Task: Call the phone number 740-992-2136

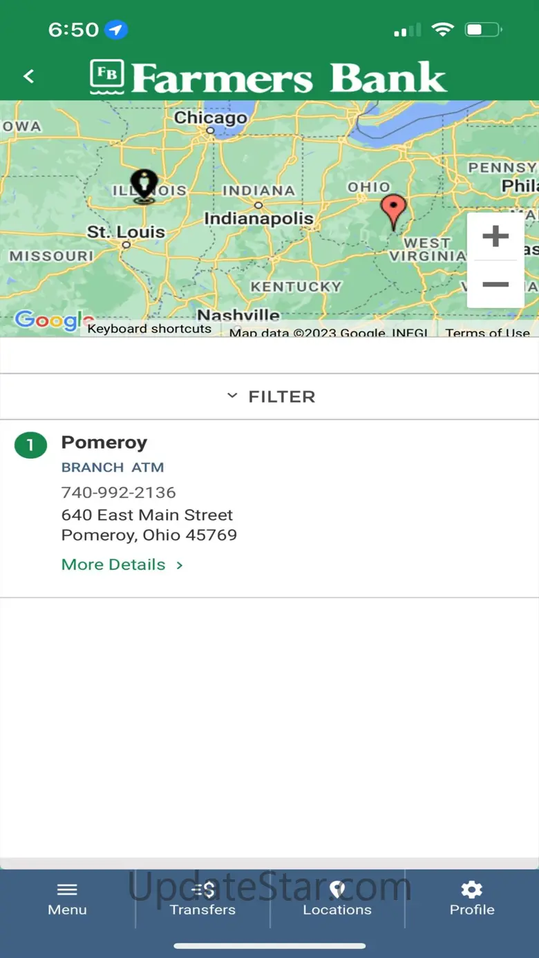Action: (119, 492)
